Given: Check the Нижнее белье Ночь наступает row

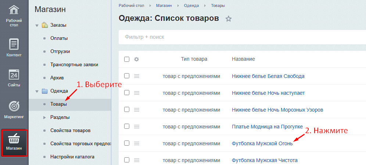Looking at the screenshot, I should [127, 93].
